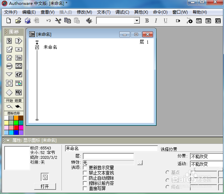
Task: Click the Restart run toolbar icon
Action: [x=178, y=21]
